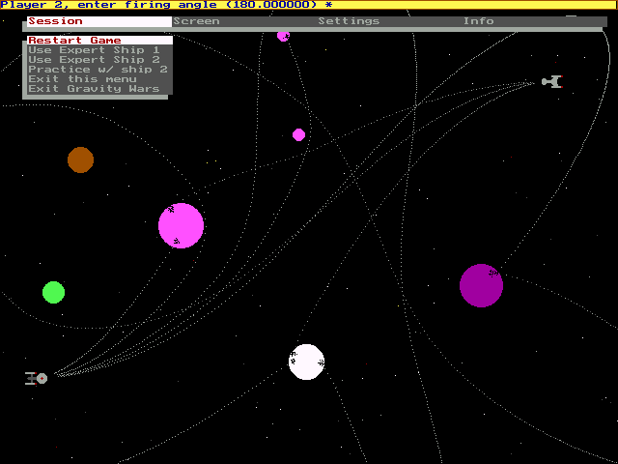Click the small pink planet under the menu bar
The height and width of the screenshot is (464, 618).
283,37
